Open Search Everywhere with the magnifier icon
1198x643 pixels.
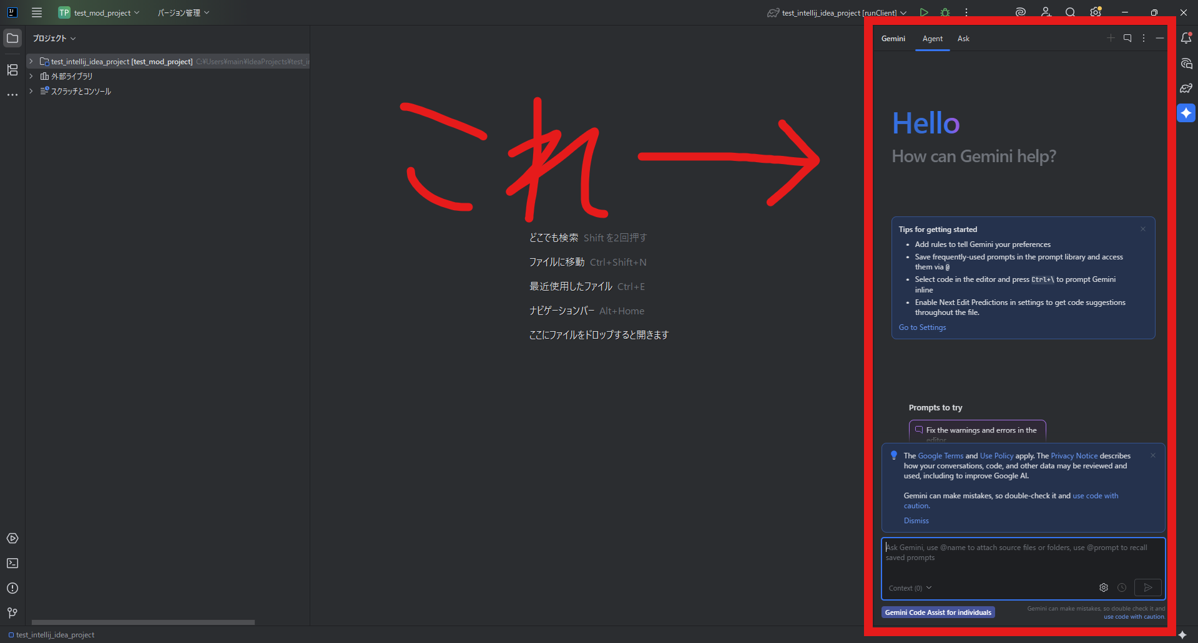point(1070,12)
